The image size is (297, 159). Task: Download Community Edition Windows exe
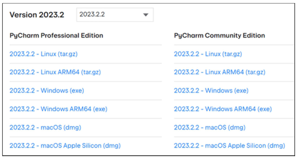pyautogui.click(x=211, y=90)
